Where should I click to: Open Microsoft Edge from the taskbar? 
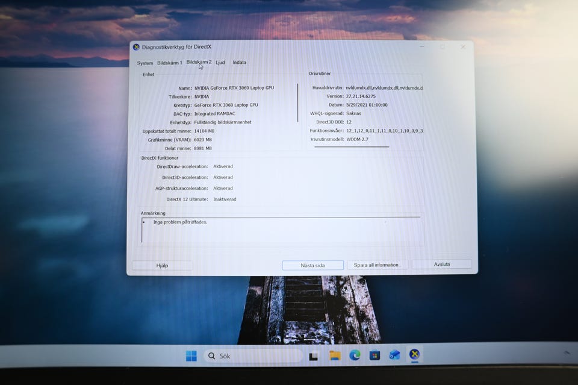pyautogui.click(x=355, y=355)
